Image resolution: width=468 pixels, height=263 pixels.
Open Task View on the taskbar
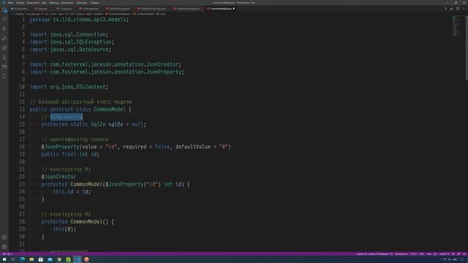(x=13, y=259)
